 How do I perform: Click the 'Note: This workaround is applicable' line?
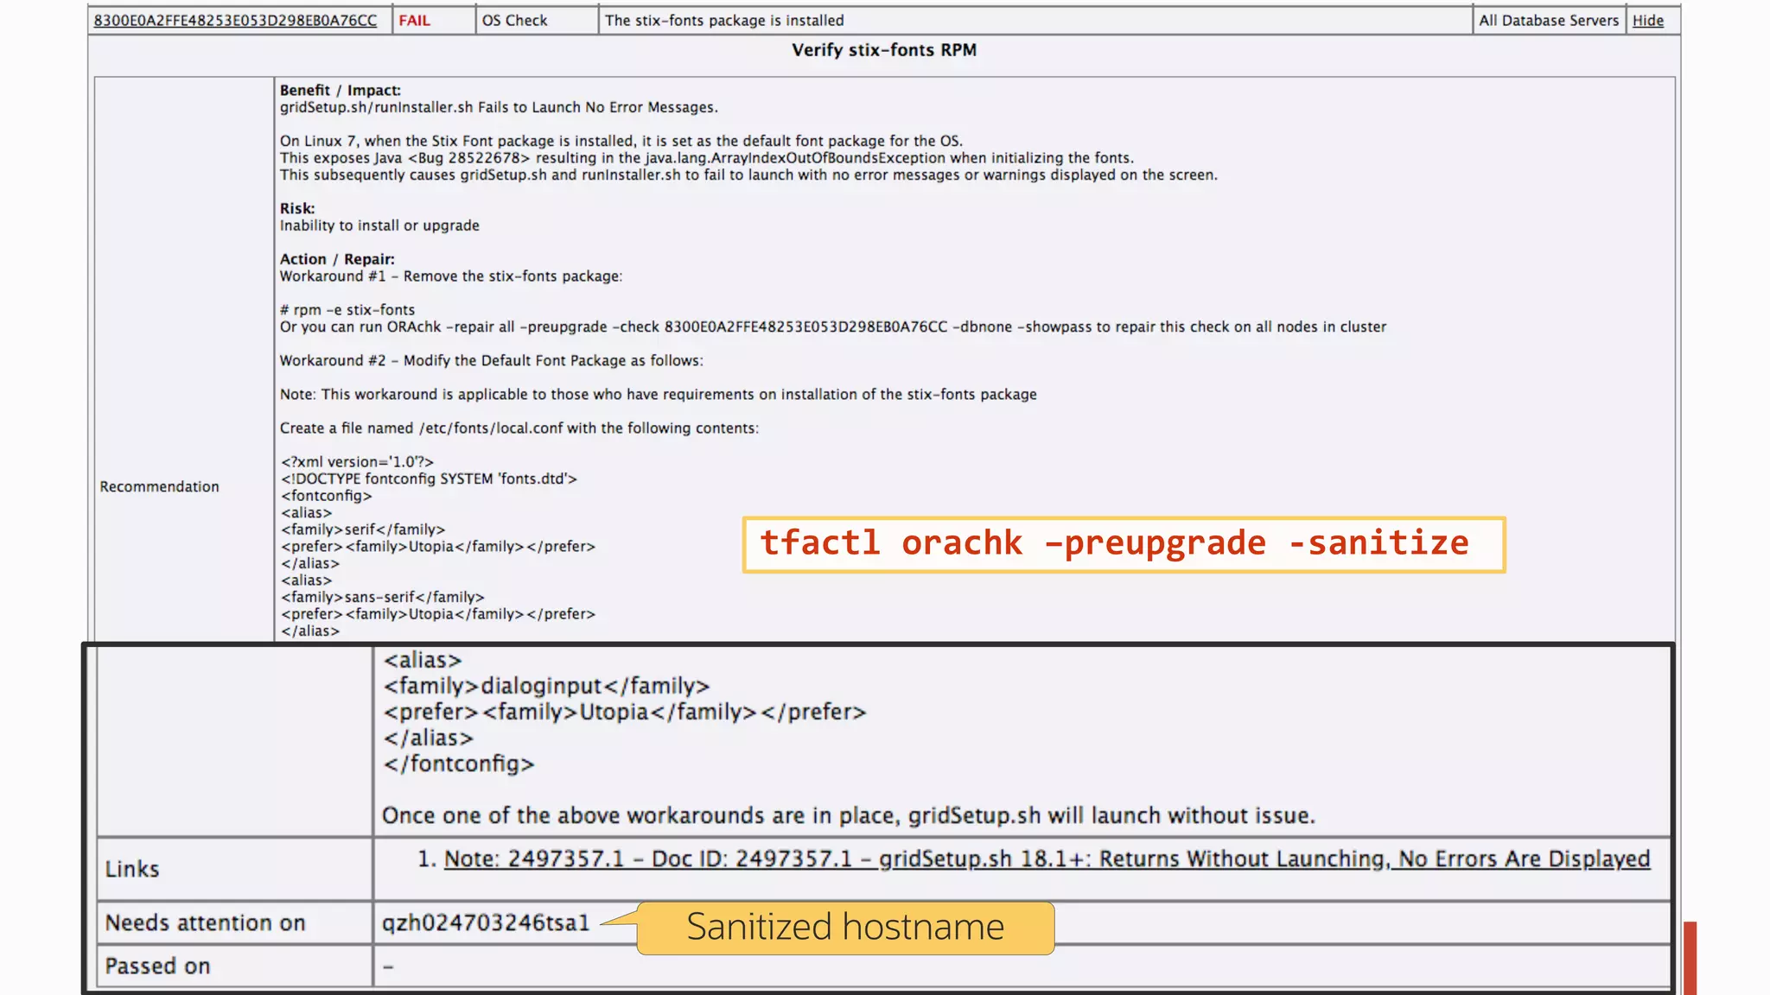pyautogui.click(x=658, y=395)
